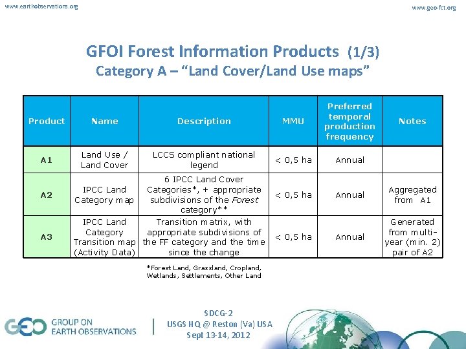Click the A3 product cell
Viewport: 466px width, 349px height.
click(47, 237)
